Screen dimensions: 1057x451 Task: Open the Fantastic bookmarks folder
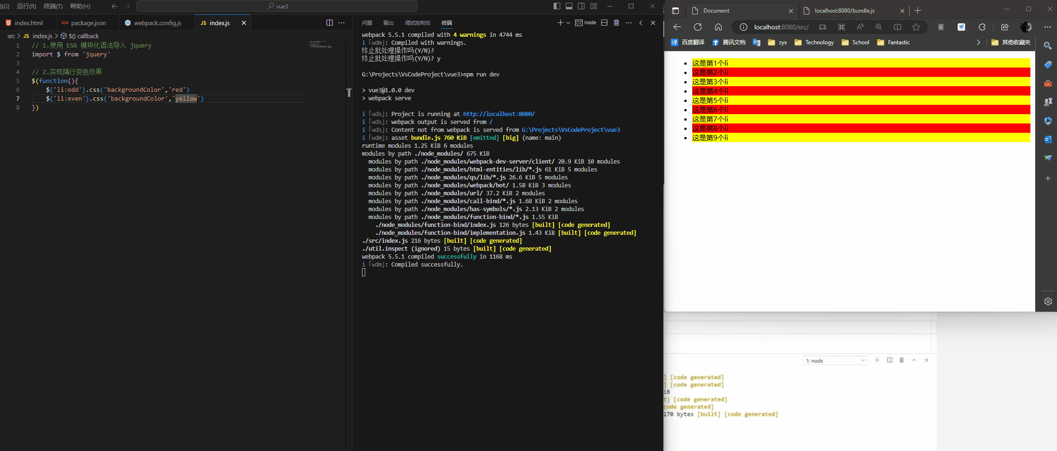pyautogui.click(x=893, y=42)
